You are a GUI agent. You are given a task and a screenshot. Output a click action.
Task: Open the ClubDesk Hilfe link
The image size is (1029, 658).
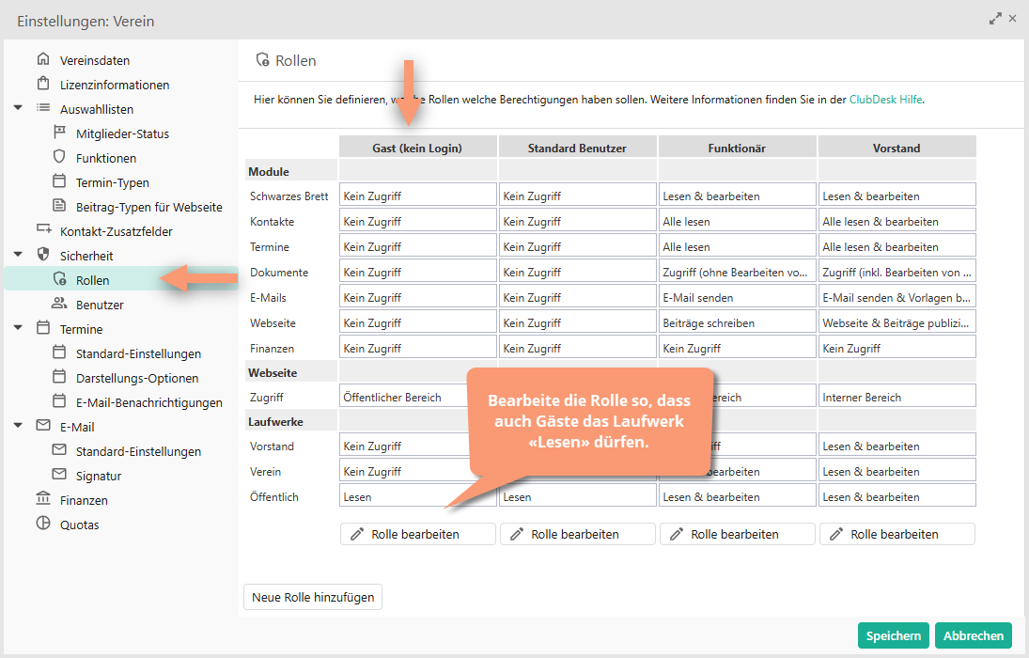(x=885, y=100)
